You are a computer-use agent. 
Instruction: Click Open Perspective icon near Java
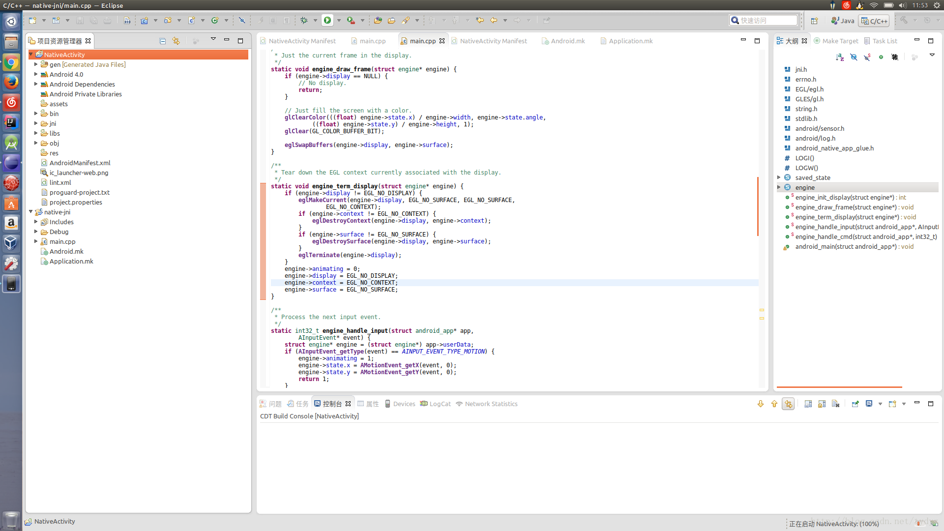click(814, 21)
